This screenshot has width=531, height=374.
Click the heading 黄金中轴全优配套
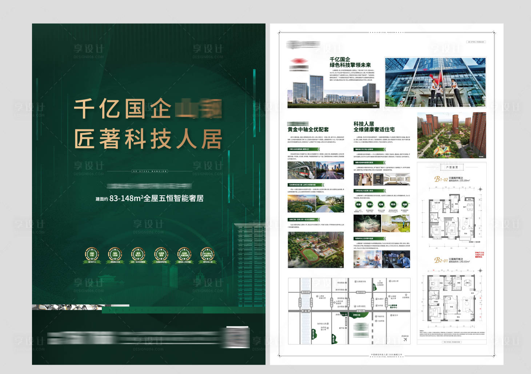[x=308, y=129]
